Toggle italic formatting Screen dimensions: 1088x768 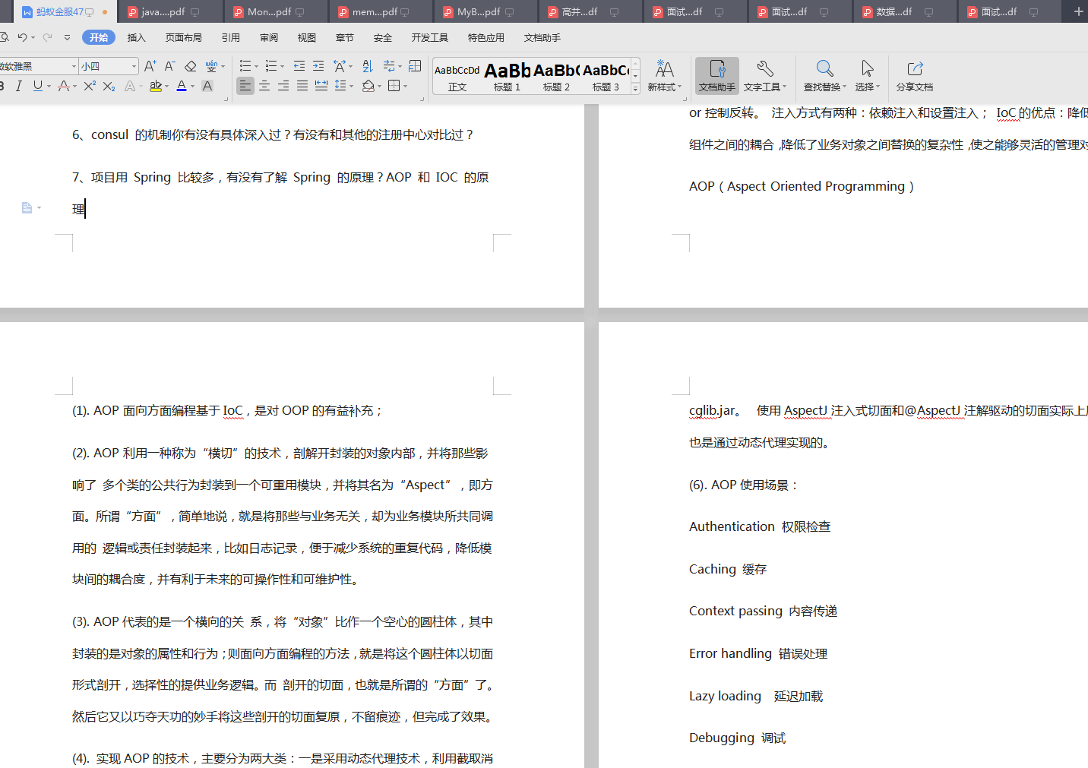click(x=19, y=86)
